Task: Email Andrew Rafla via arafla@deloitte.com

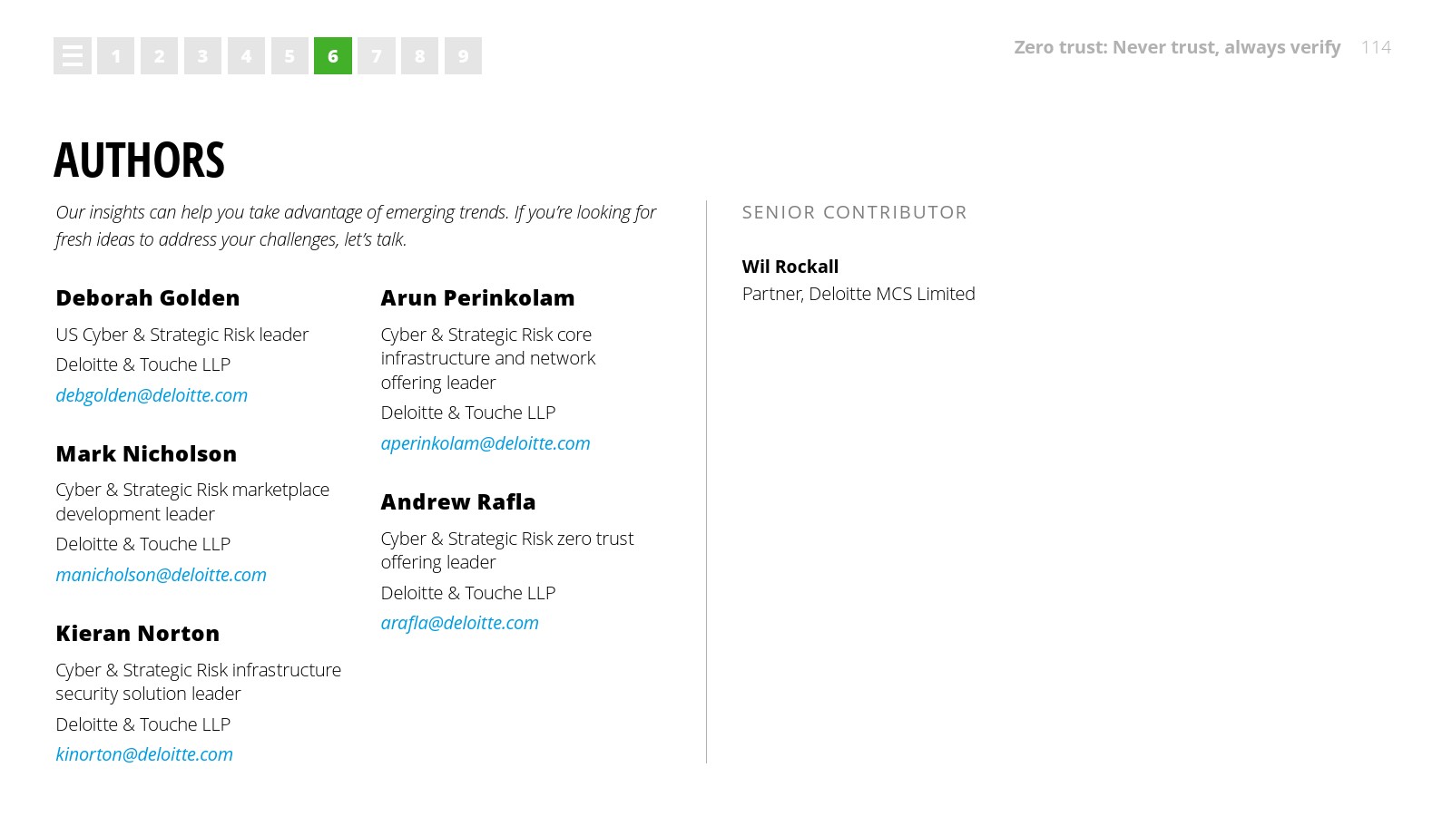Action: [x=459, y=623]
